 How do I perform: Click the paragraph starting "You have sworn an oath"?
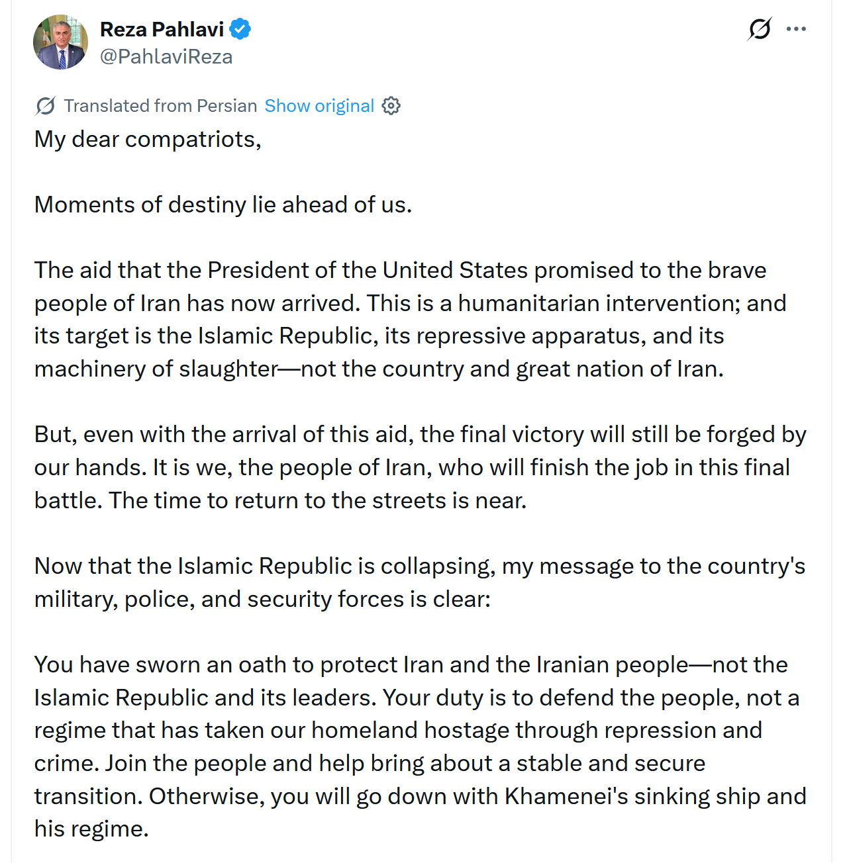pyautogui.click(x=420, y=747)
